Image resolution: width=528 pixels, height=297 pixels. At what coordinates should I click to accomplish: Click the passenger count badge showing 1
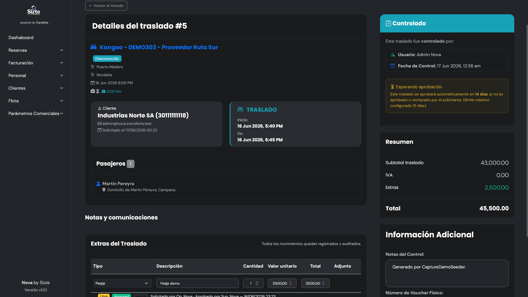131,164
